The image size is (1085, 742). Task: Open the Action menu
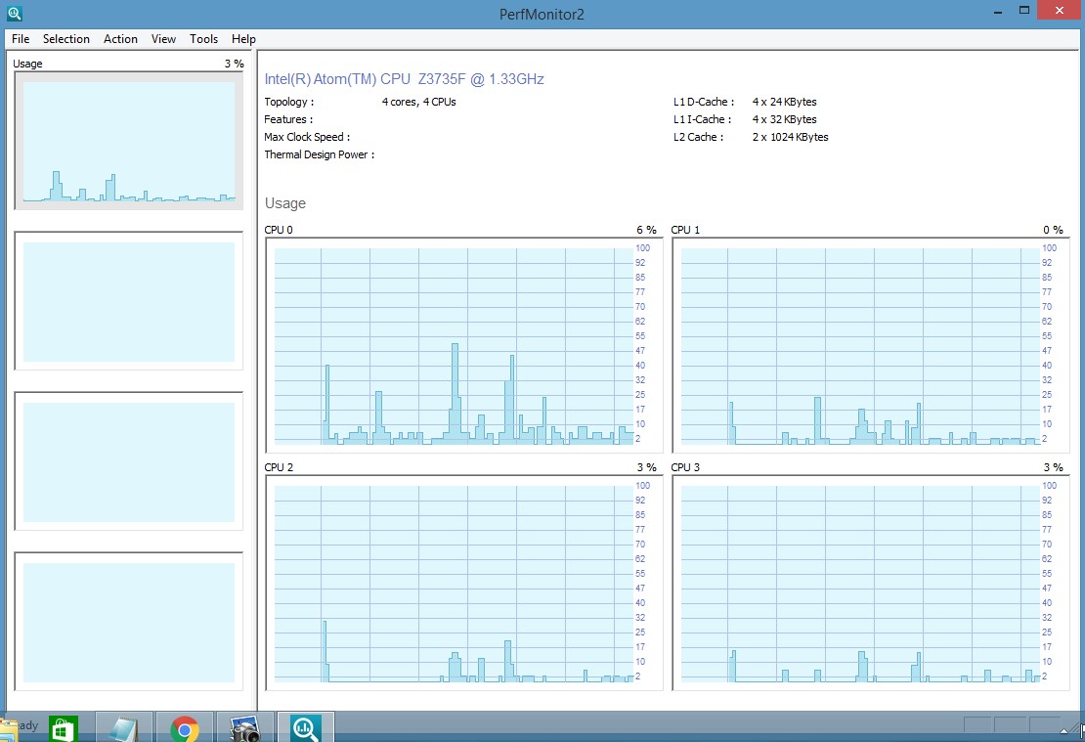(120, 39)
